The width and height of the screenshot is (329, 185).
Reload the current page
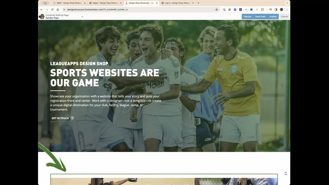pos(52,10)
